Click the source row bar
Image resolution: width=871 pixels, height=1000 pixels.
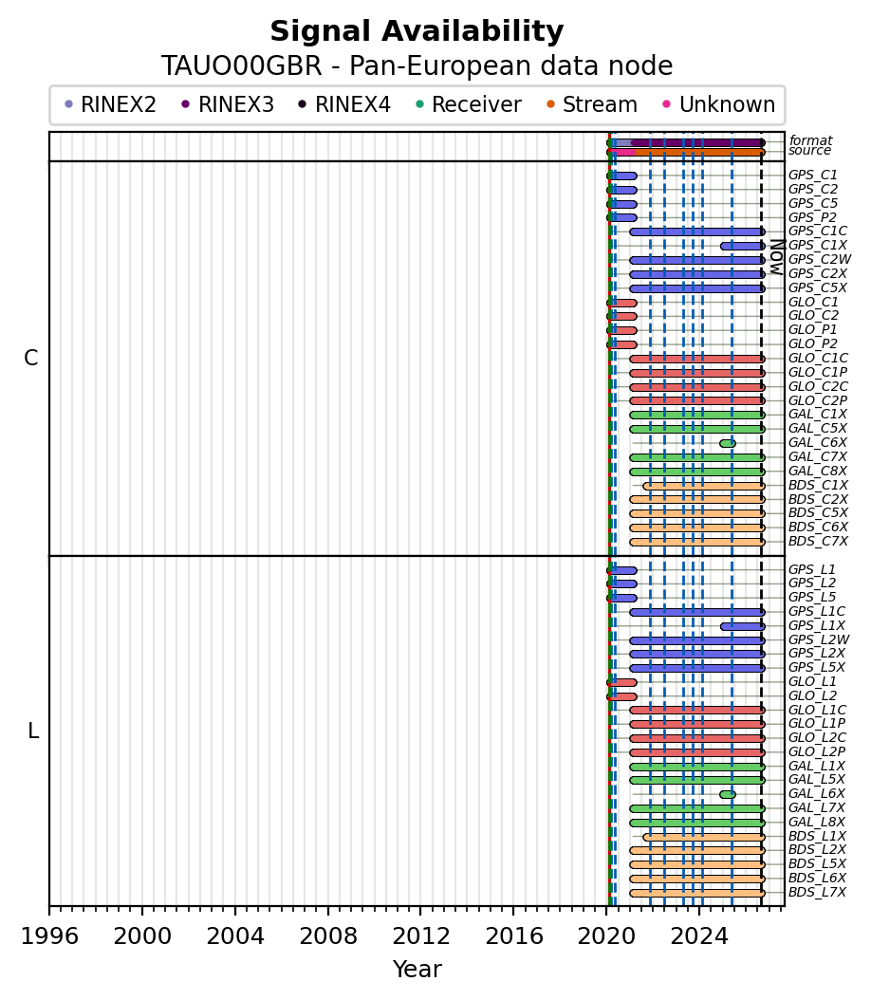(685, 152)
